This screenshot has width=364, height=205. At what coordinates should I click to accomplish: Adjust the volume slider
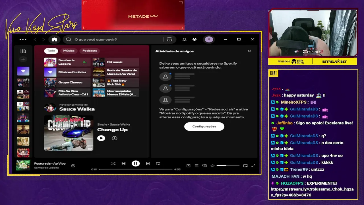tap(228, 166)
